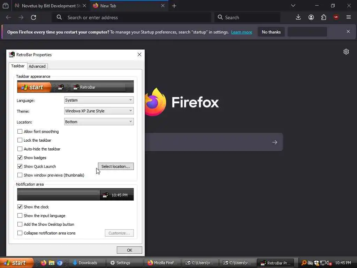The image size is (357, 268).
Task: Go back in Firefox
Action: tap(8, 17)
